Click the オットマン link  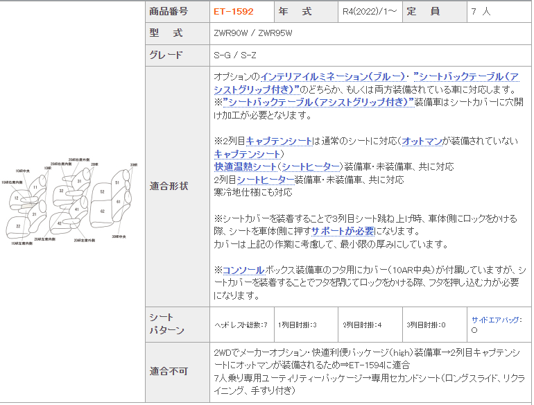[422, 141]
